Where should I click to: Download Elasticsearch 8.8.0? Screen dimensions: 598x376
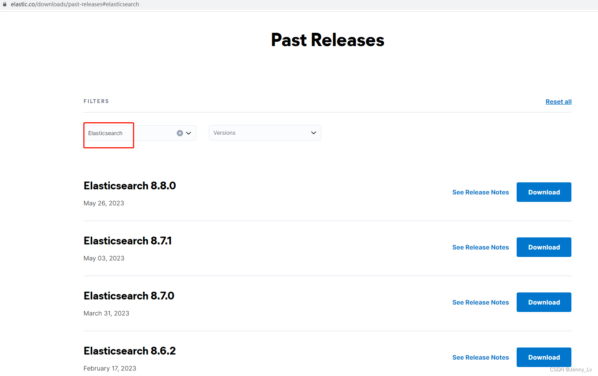pyautogui.click(x=544, y=192)
